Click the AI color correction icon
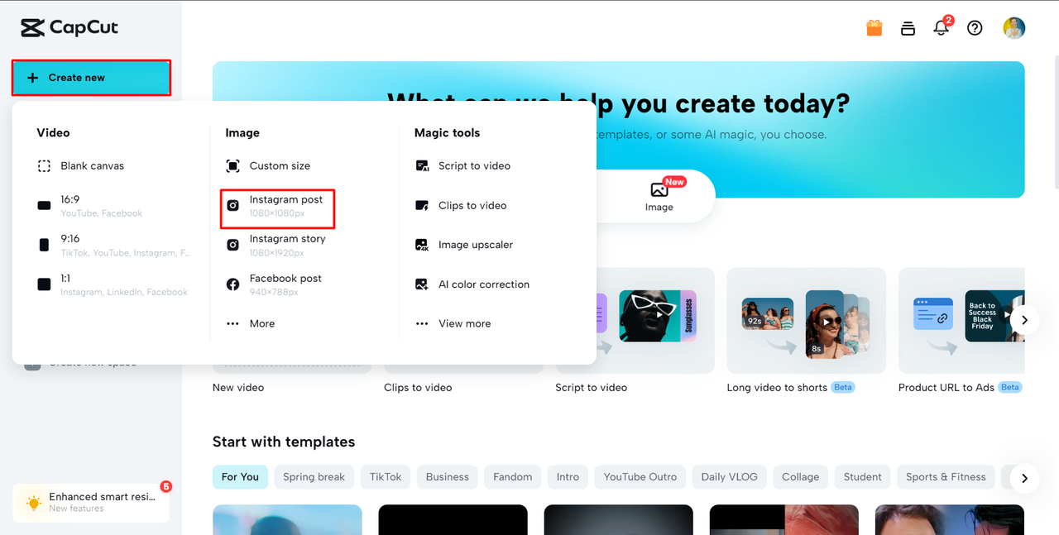 pos(422,284)
